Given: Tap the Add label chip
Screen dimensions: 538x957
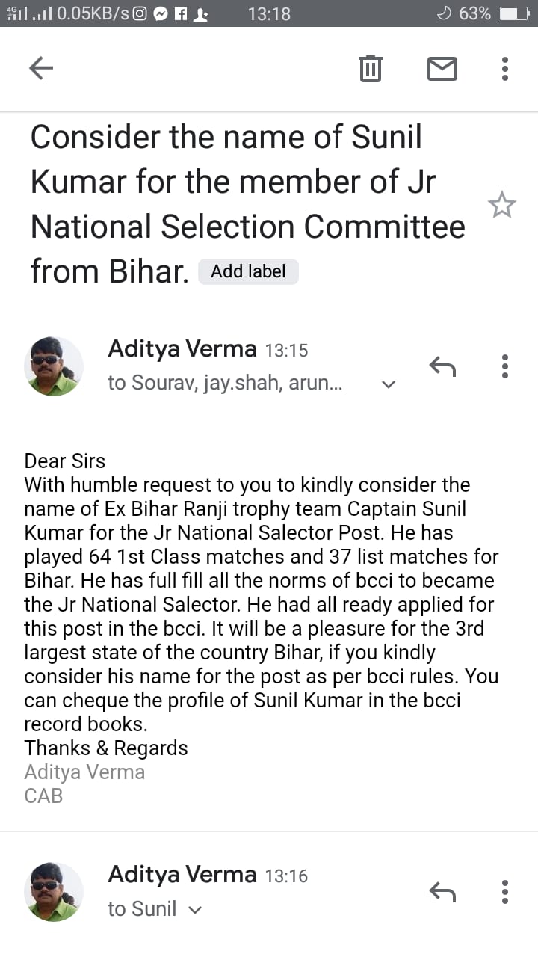Looking at the screenshot, I should click(248, 271).
